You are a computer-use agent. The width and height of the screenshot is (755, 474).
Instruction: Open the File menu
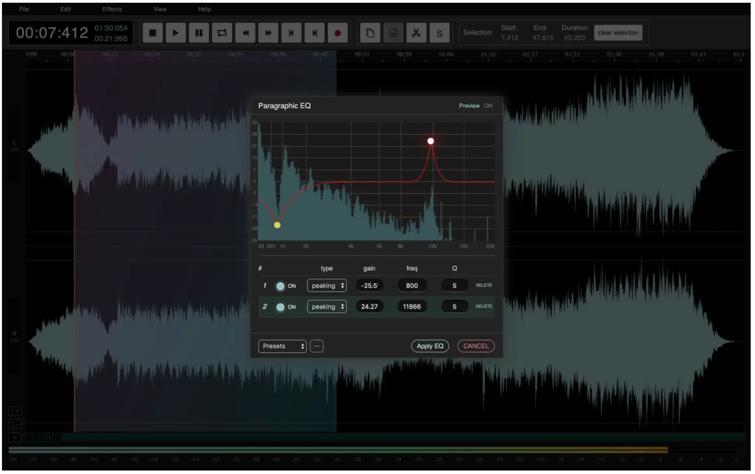24,9
